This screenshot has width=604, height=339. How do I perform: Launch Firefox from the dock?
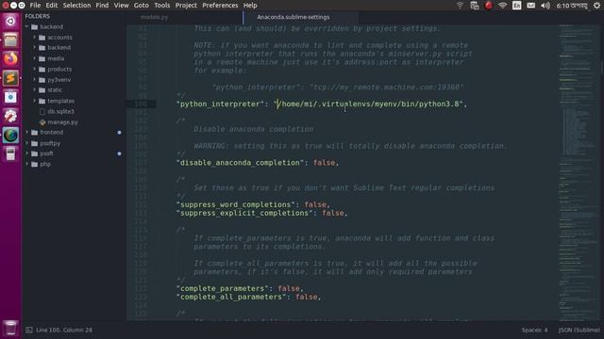[x=10, y=58]
